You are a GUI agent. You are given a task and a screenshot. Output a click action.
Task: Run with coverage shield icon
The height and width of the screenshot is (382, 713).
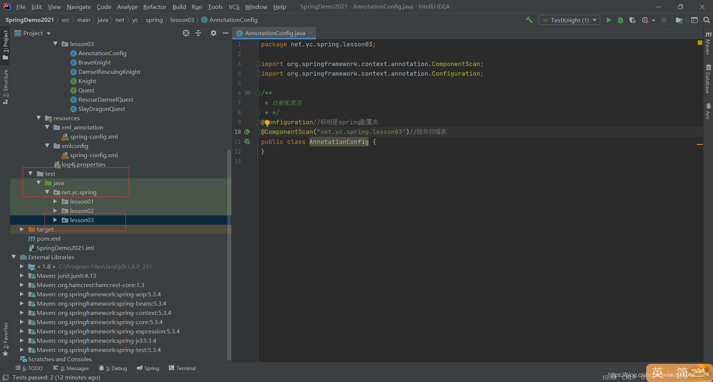[632, 20]
